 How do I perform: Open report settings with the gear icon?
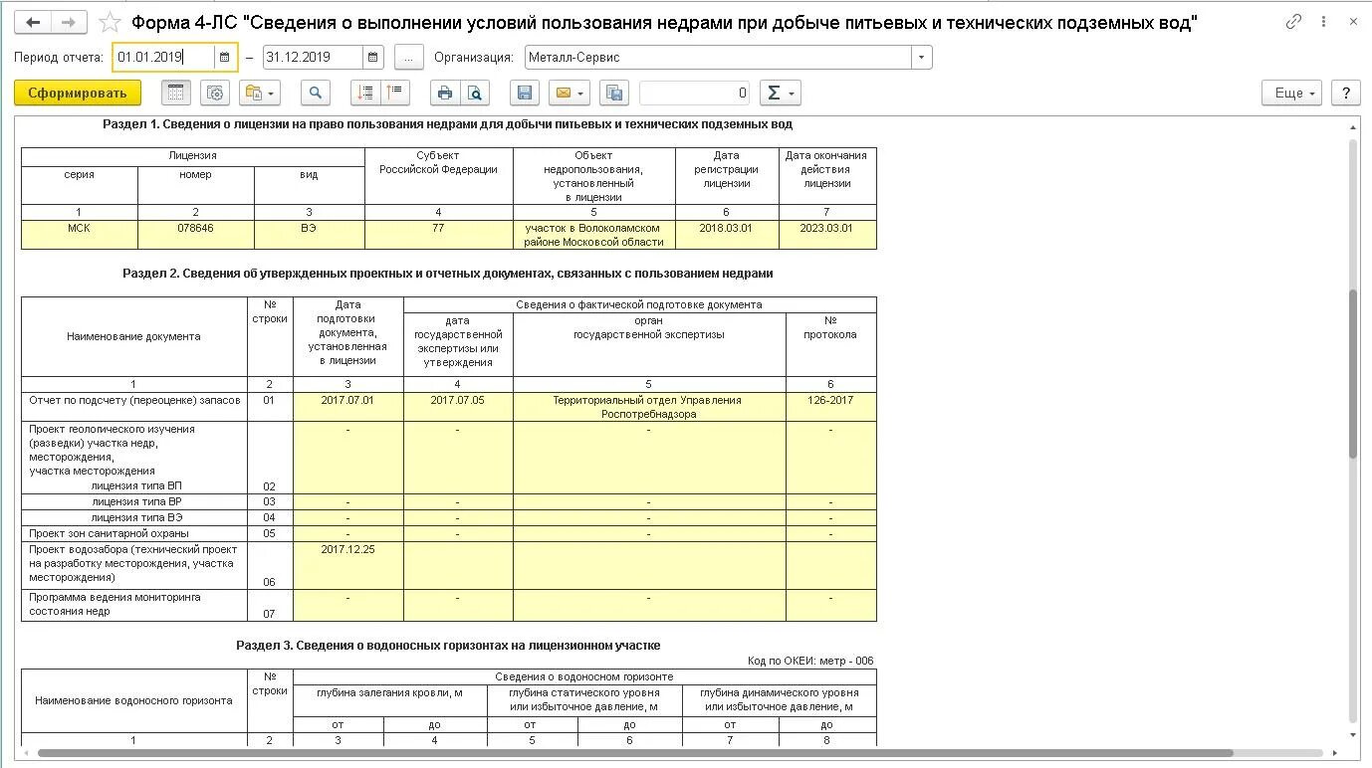point(215,93)
